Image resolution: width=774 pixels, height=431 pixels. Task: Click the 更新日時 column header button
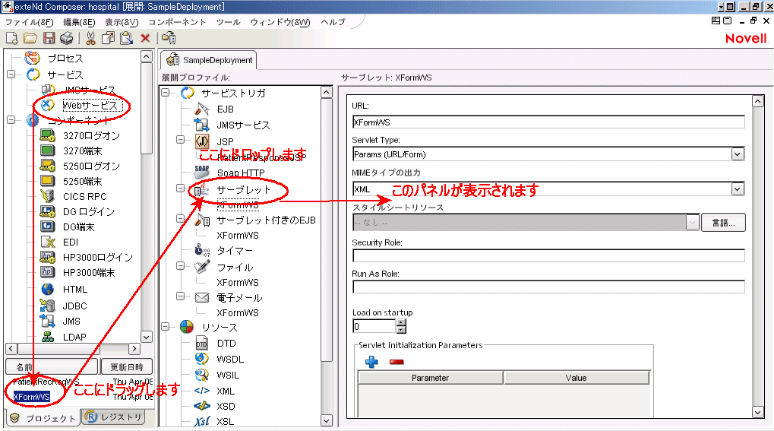tap(126, 367)
